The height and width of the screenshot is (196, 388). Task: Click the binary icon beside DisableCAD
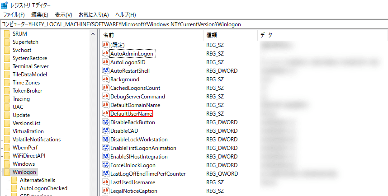106,131
